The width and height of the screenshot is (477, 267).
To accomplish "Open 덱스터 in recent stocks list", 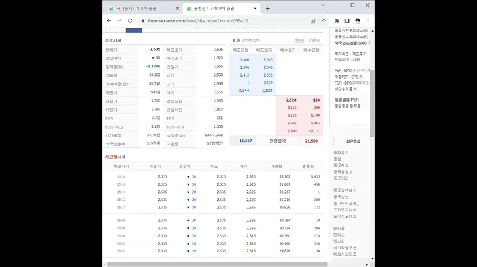I will [339, 241].
